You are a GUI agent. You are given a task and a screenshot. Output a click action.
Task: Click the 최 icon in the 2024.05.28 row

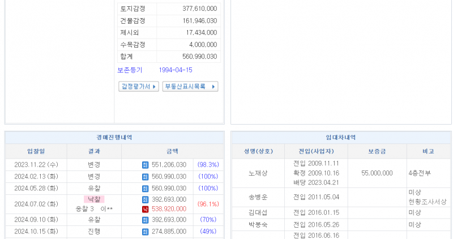pos(145,188)
